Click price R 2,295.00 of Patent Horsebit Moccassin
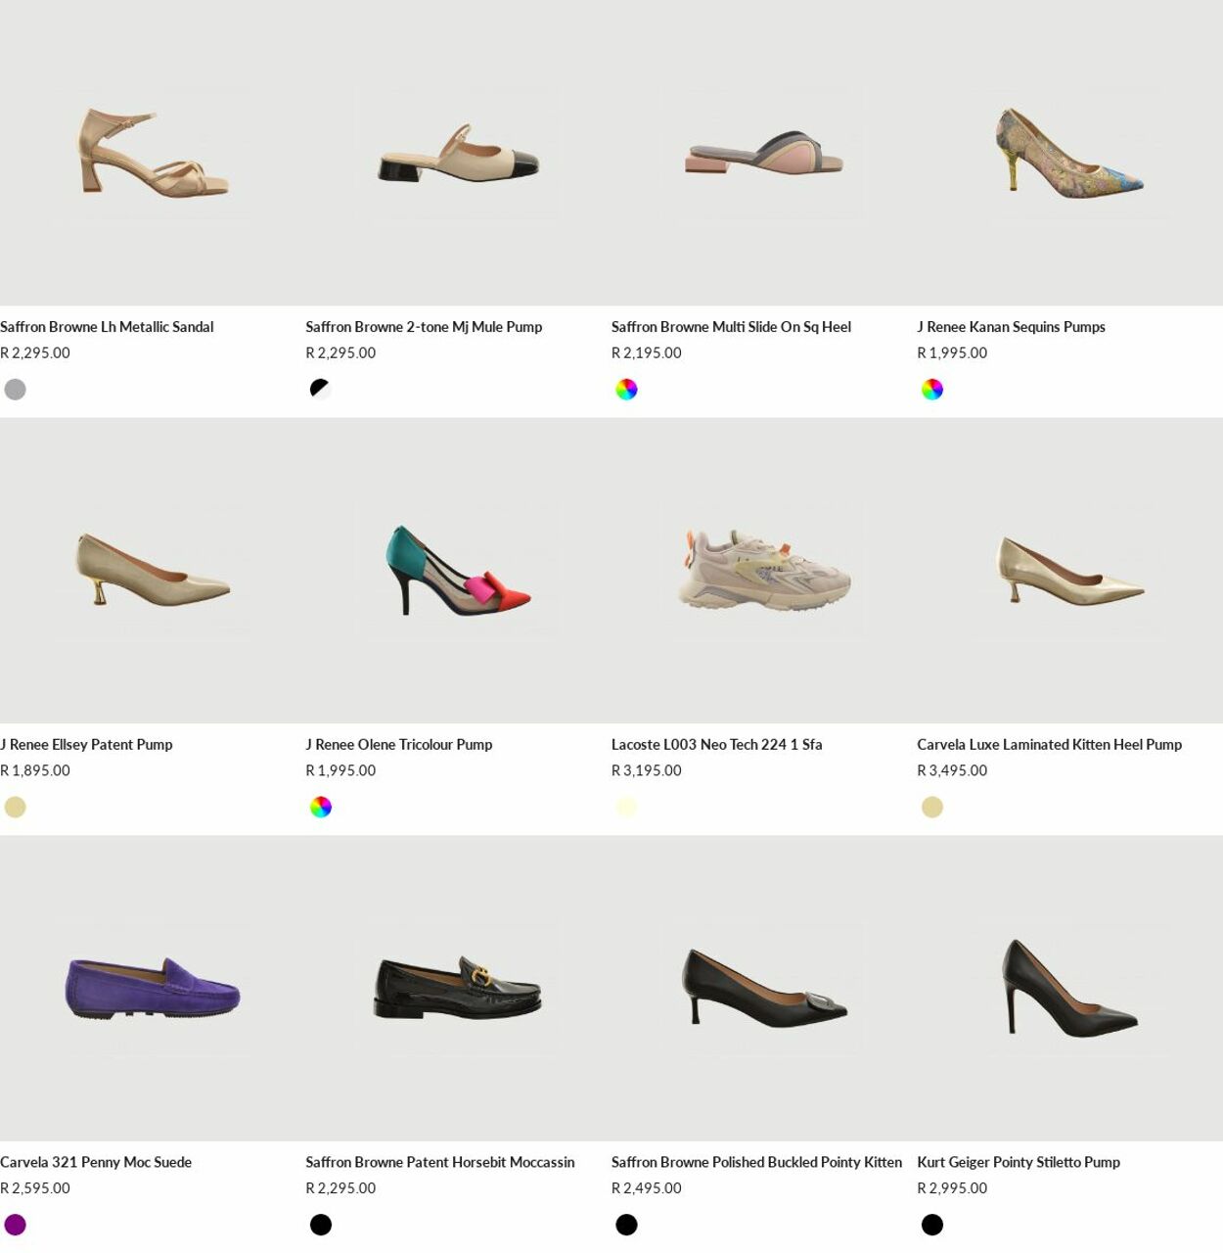The width and height of the screenshot is (1223, 1253). pyautogui.click(x=340, y=1189)
